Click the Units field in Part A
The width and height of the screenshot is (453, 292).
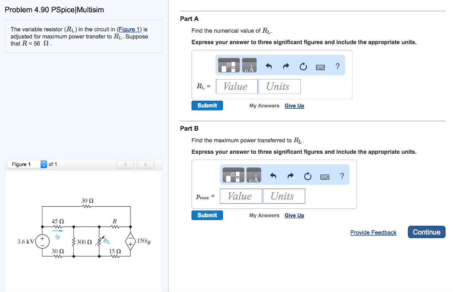279,86
